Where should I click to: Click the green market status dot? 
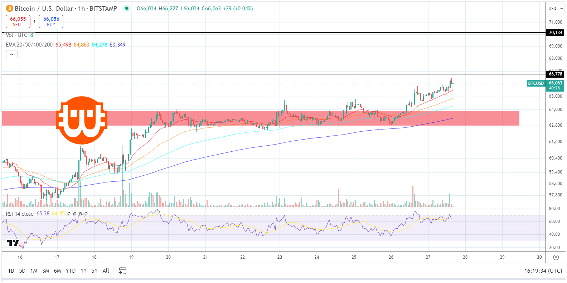click(x=127, y=8)
